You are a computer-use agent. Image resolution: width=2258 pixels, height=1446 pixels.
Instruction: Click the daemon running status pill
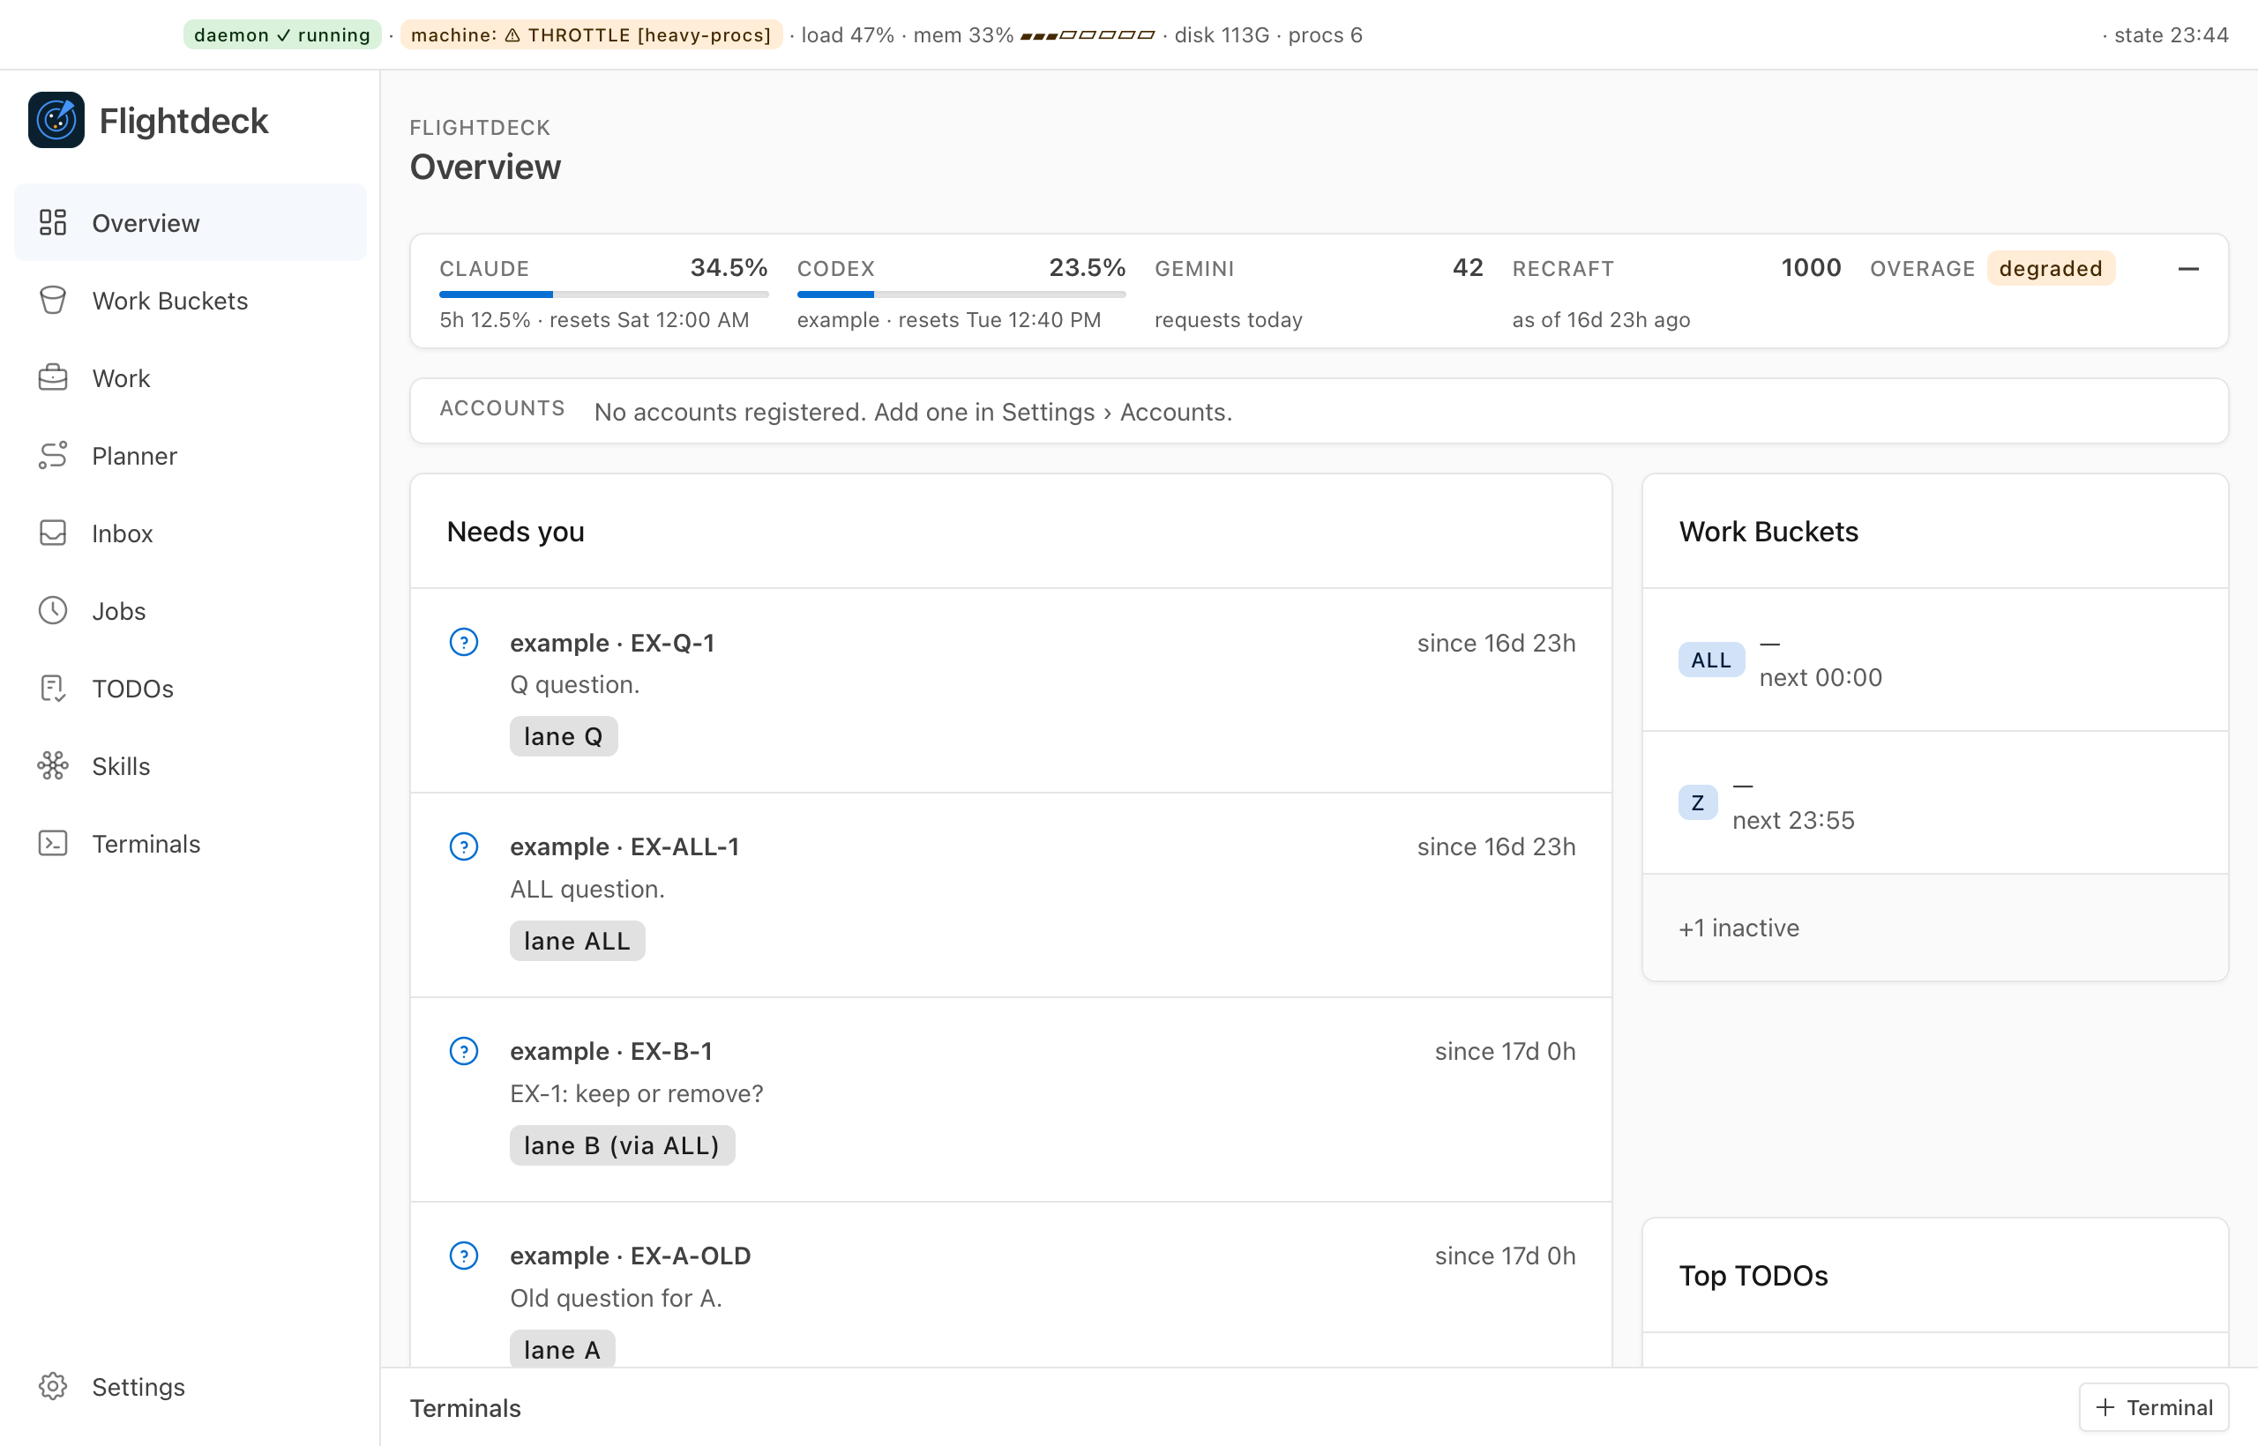[x=281, y=34]
